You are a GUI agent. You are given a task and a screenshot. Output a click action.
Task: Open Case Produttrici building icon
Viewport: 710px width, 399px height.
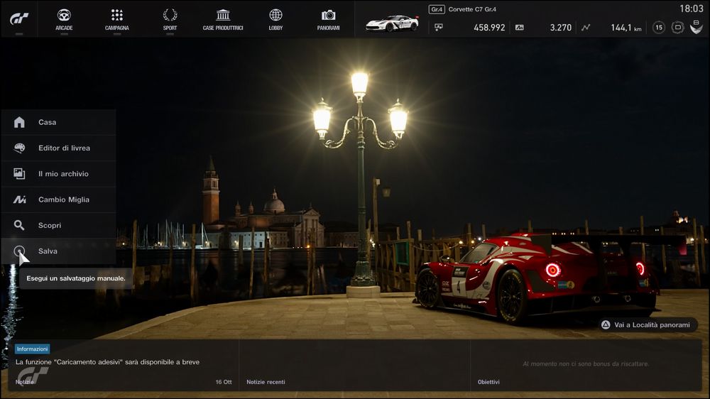pyautogui.click(x=223, y=15)
